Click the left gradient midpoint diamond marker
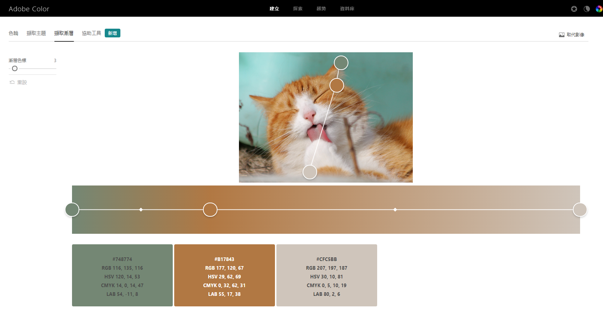 (141, 209)
